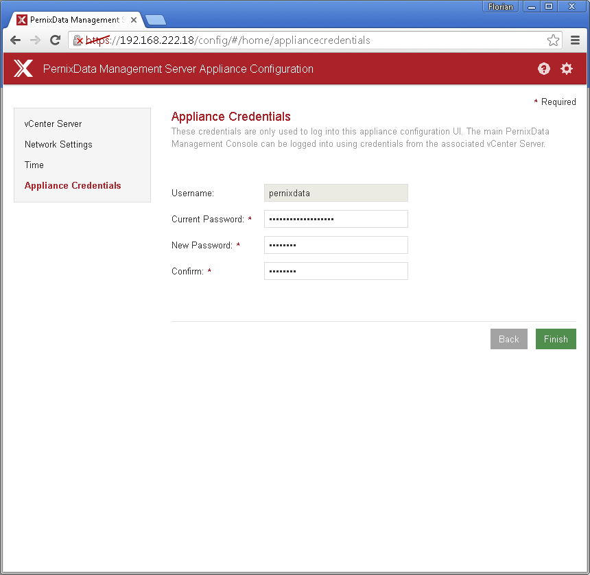590x575 pixels.
Task: Reload the page with refresh icon
Action: tap(56, 40)
